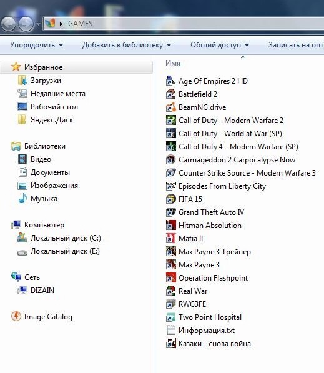Click the Mafia II shortcut icon
The width and height of the screenshot is (324, 373).
(x=170, y=239)
